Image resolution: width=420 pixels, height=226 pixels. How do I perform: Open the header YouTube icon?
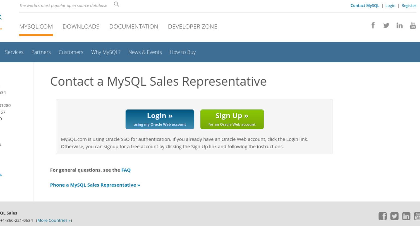(413, 25)
